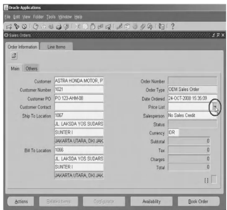The width and height of the screenshot is (227, 210).
Task: Select the Main sub-tab
Action: click(15, 68)
